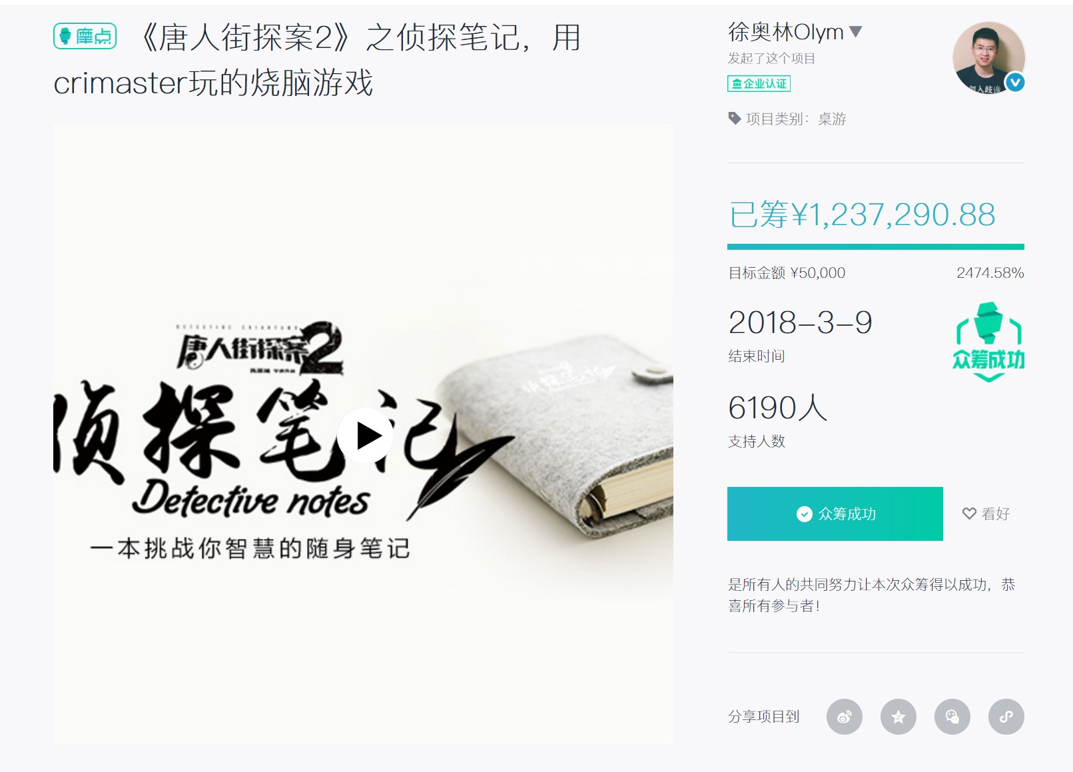The width and height of the screenshot is (1073, 772).
Task: Click the 企业认证 certification badge
Action: [759, 84]
